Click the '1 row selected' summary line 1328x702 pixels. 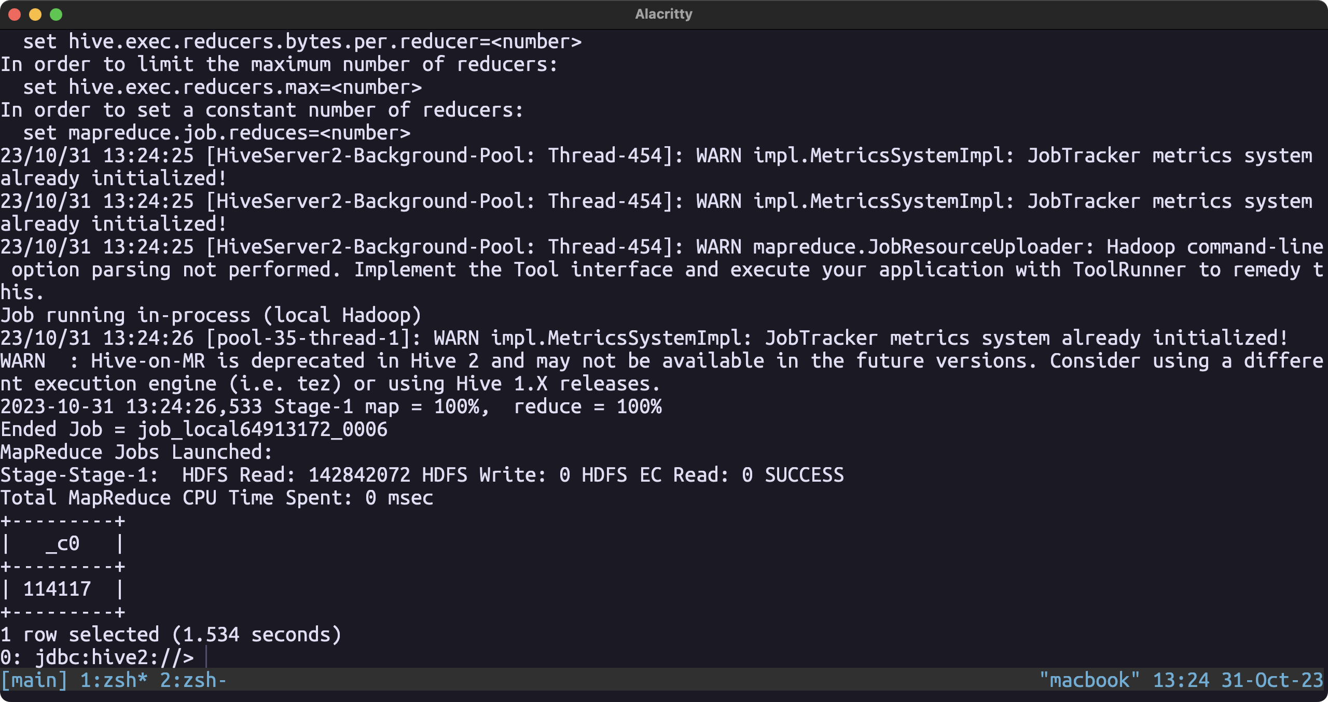coord(171,635)
